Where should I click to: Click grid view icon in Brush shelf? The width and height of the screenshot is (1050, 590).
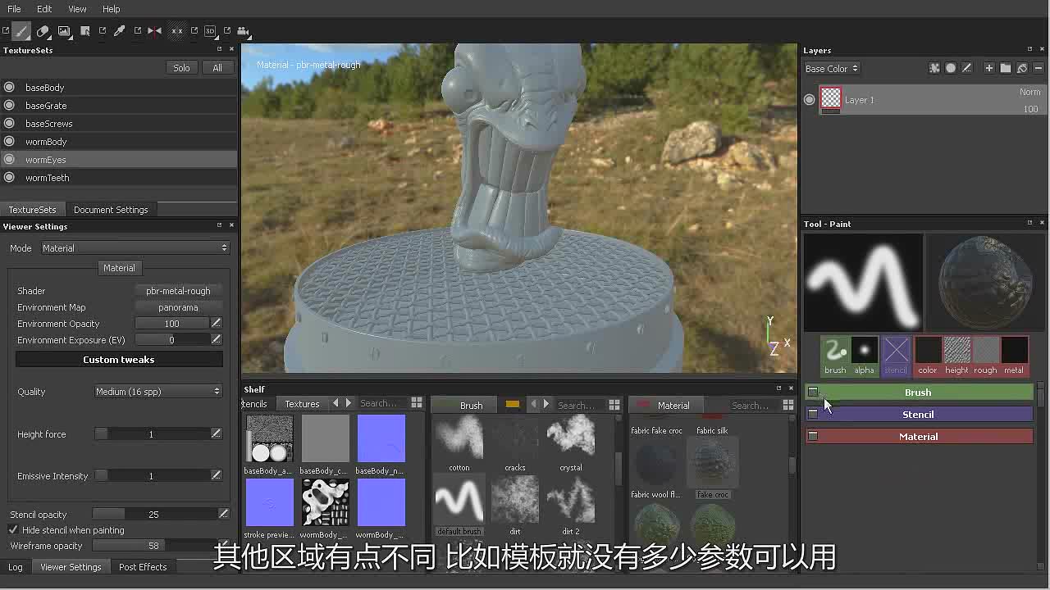click(x=614, y=405)
